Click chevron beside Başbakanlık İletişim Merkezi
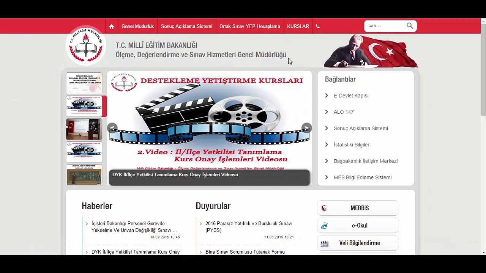This screenshot has height=273, width=486. [x=327, y=161]
